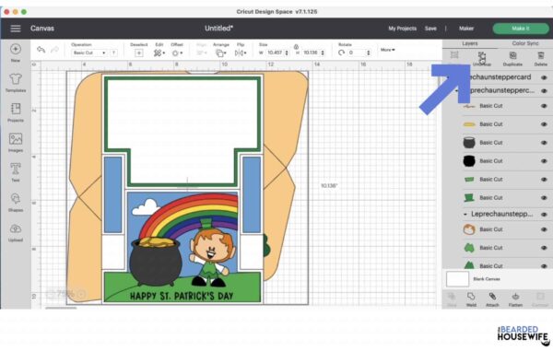
Task: Adjust rotation using the stepper arrows
Action: coord(368,53)
